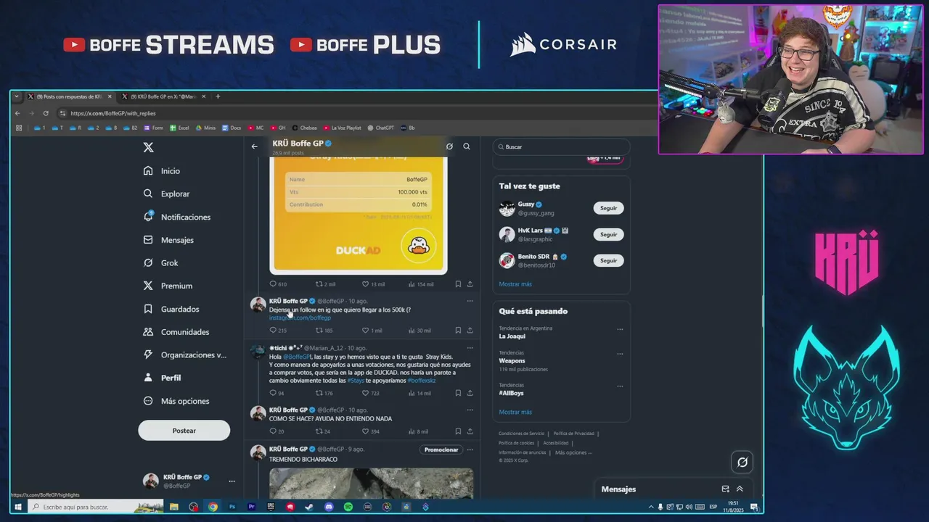Open Spotify from the taskbar

(x=348, y=507)
